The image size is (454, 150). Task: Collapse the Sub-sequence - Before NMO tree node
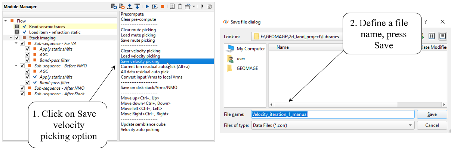click(x=16, y=66)
